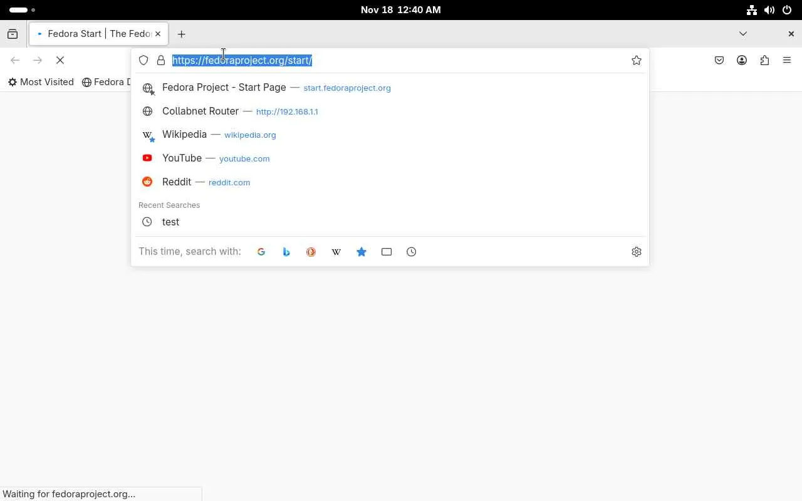Open clock and calendar Nov 18 12:40 AM
802x501 pixels.
pos(401,10)
